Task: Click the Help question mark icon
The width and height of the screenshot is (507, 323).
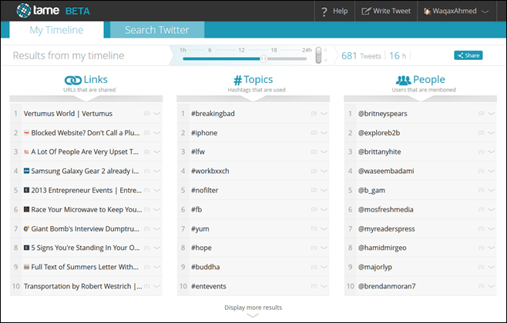Action: coord(324,12)
